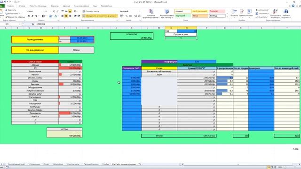Open Conditional Formatting menu
301x169 pixels.
click(x=151, y=14)
